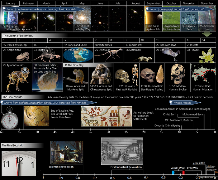Viewport: 218px width, 180px height.
Task: Click the lightbulb icon beside 'Known from artifacts'
Action: (2, 102)
